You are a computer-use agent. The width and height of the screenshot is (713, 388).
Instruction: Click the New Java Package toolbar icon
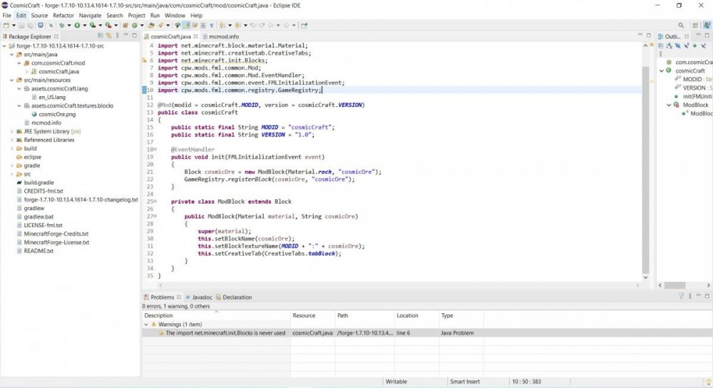point(125,26)
